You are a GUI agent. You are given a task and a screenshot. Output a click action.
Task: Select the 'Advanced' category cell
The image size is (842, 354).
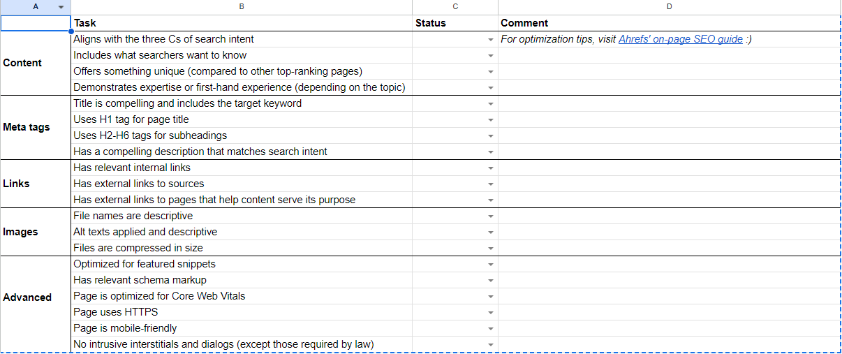pyautogui.click(x=36, y=297)
